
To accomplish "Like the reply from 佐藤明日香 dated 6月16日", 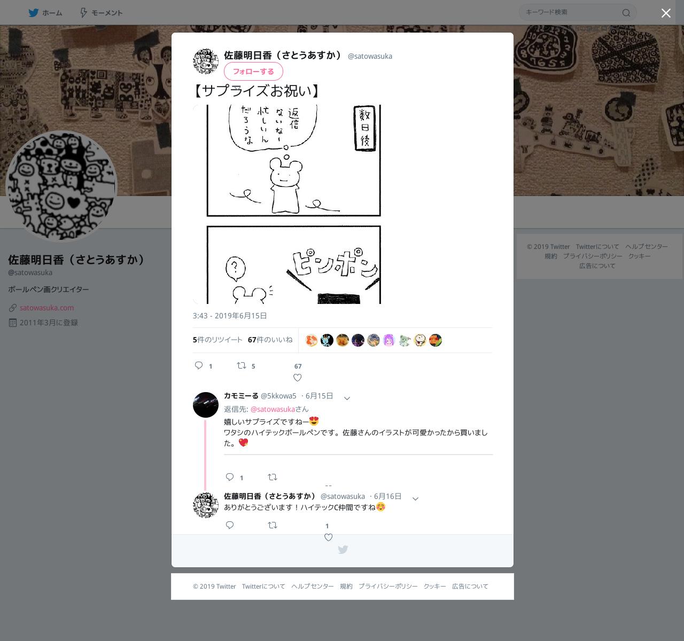I will [x=328, y=537].
